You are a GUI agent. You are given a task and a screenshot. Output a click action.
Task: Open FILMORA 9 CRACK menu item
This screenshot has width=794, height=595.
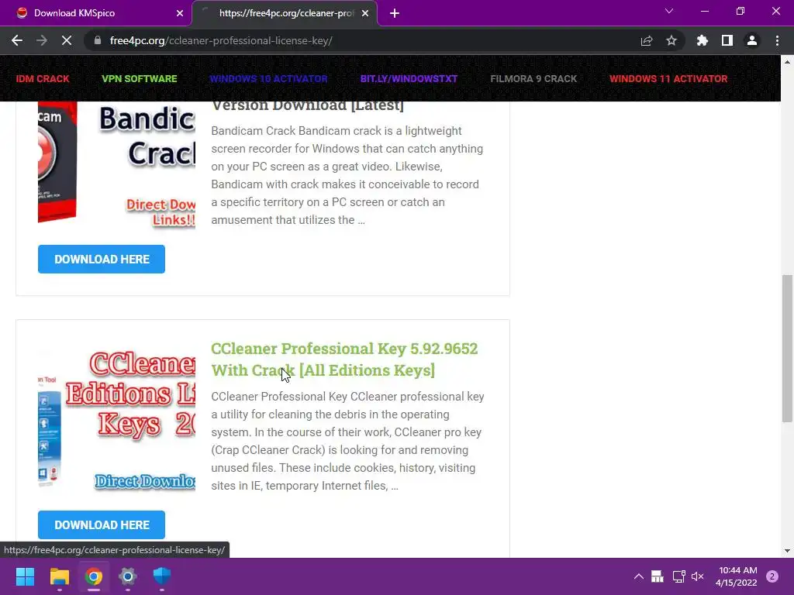(533, 79)
